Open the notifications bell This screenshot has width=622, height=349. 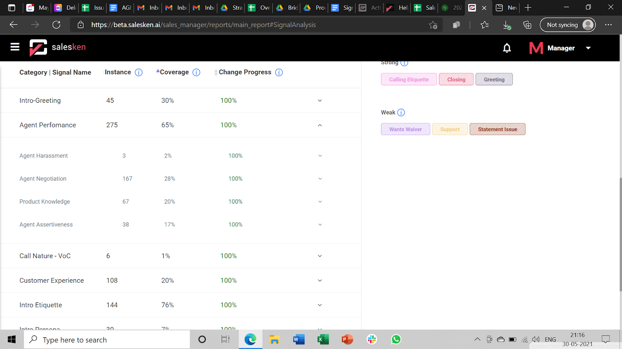click(x=507, y=48)
